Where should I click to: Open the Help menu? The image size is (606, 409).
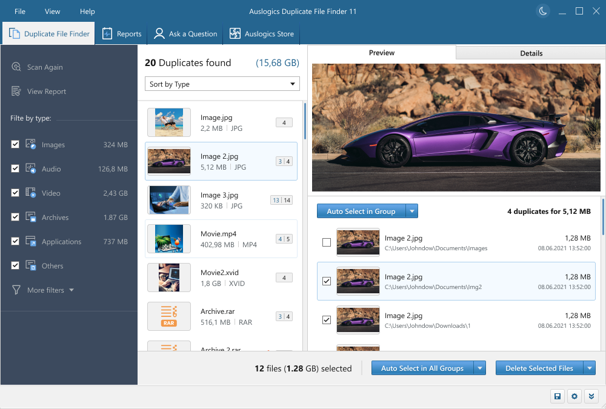coord(87,12)
